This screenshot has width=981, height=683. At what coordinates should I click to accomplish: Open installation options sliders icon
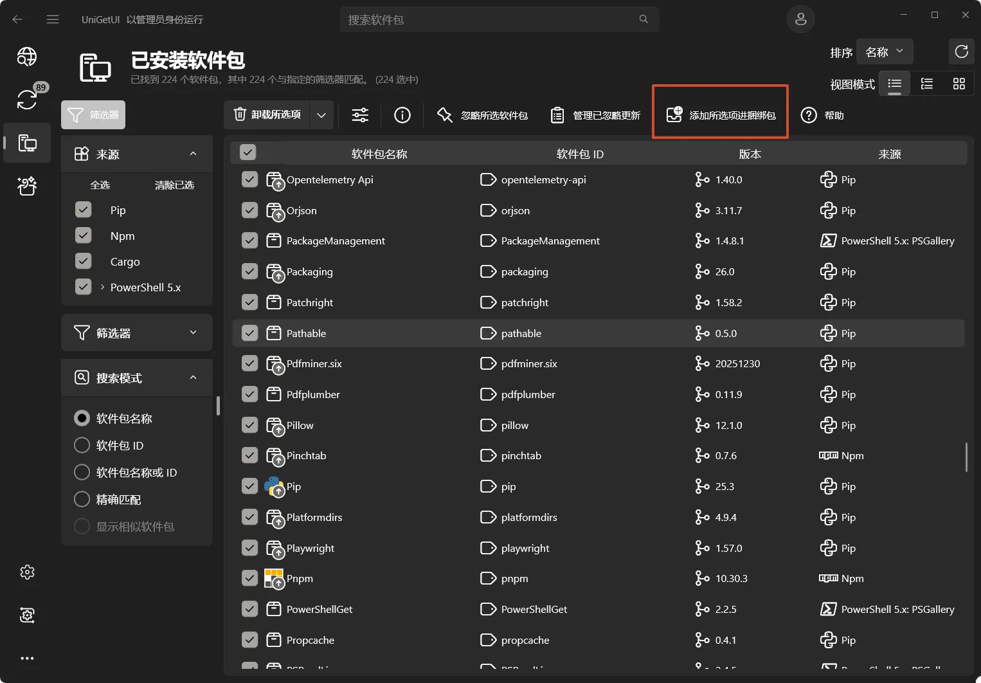point(360,115)
